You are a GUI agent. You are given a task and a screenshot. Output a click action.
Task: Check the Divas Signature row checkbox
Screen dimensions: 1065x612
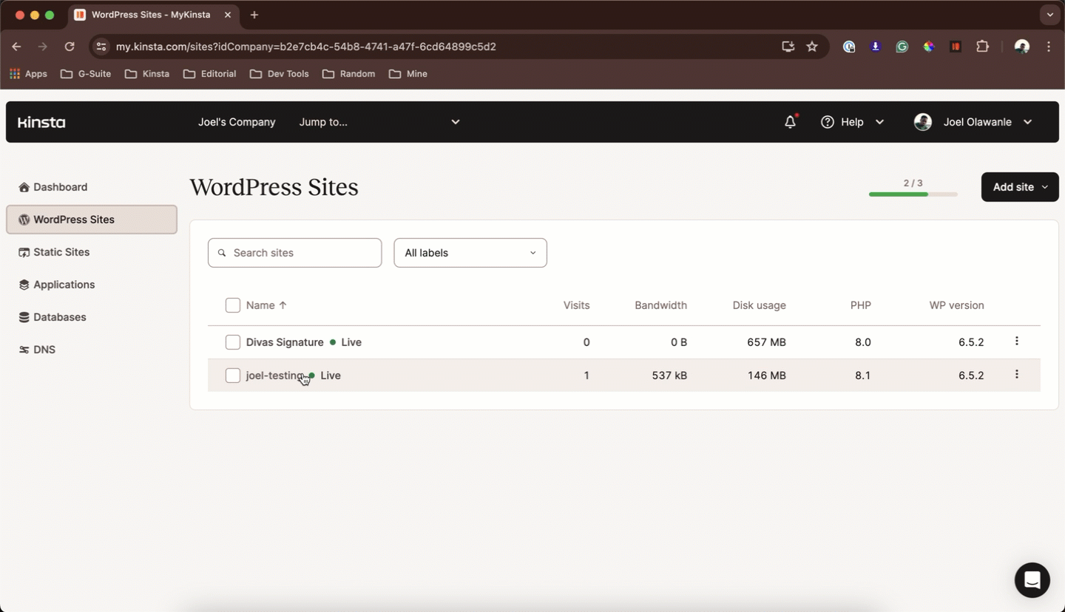(x=233, y=342)
